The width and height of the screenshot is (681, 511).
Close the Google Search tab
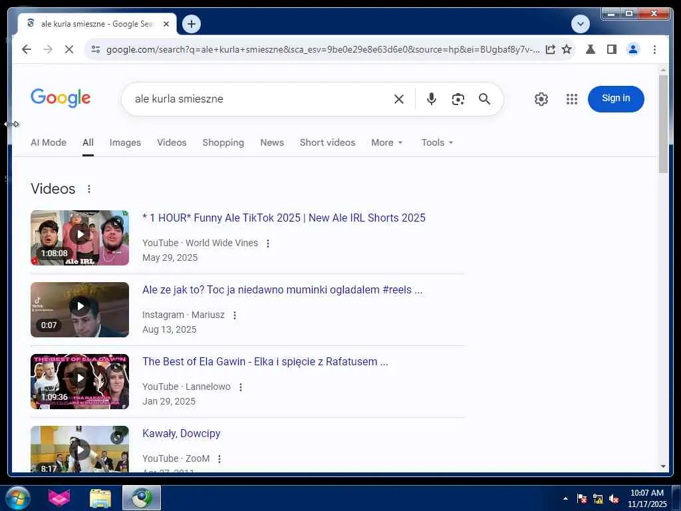(x=166, y=24)
